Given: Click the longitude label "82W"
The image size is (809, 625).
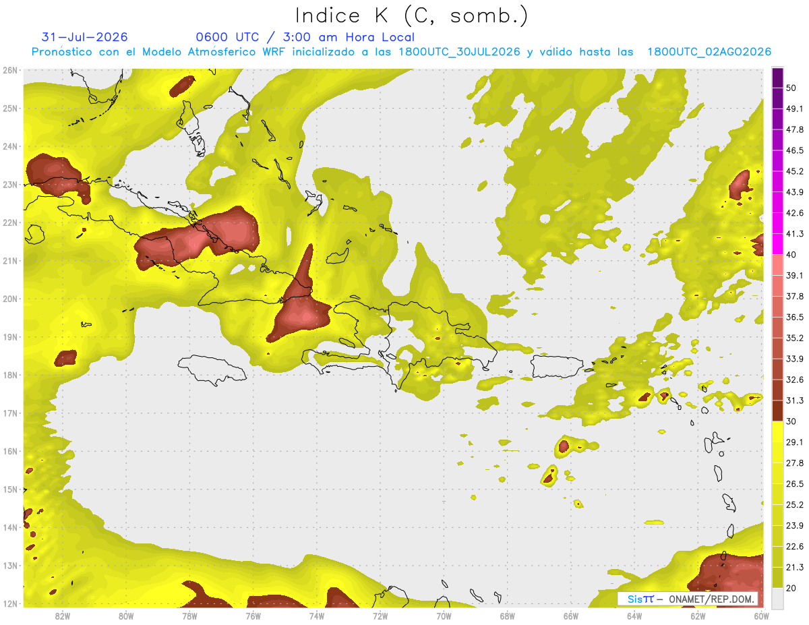Looking at the screenshot, I should [x=63, y=616].
